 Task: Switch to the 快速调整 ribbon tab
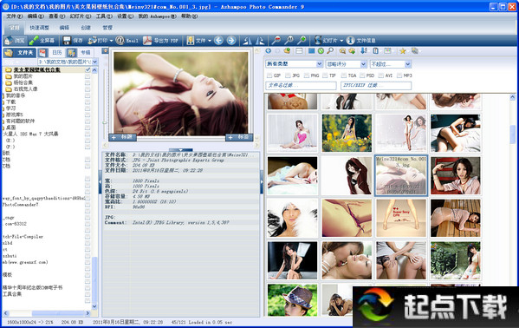[39, 28]
